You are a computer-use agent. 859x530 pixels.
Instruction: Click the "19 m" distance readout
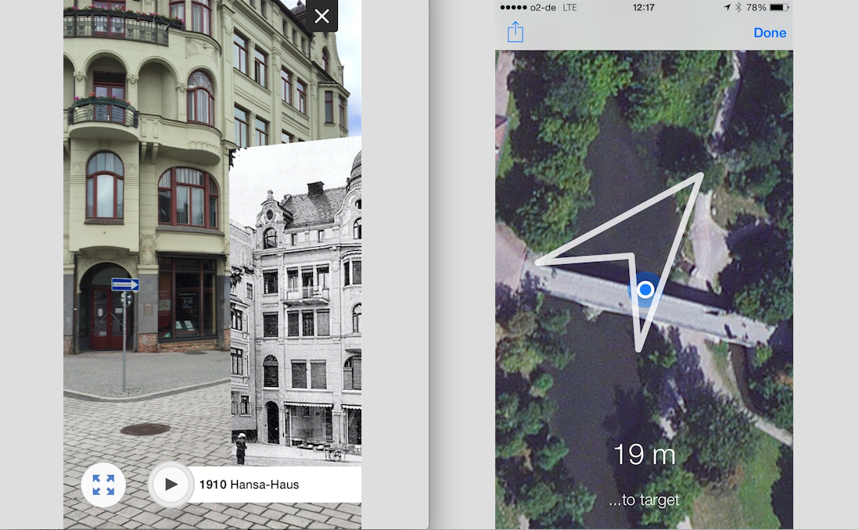[x=644, y=455]
